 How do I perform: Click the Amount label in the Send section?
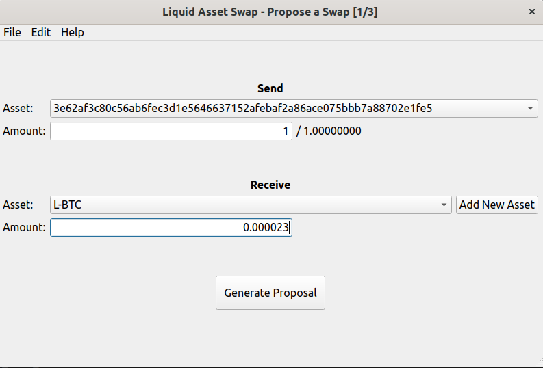point(24,131)
